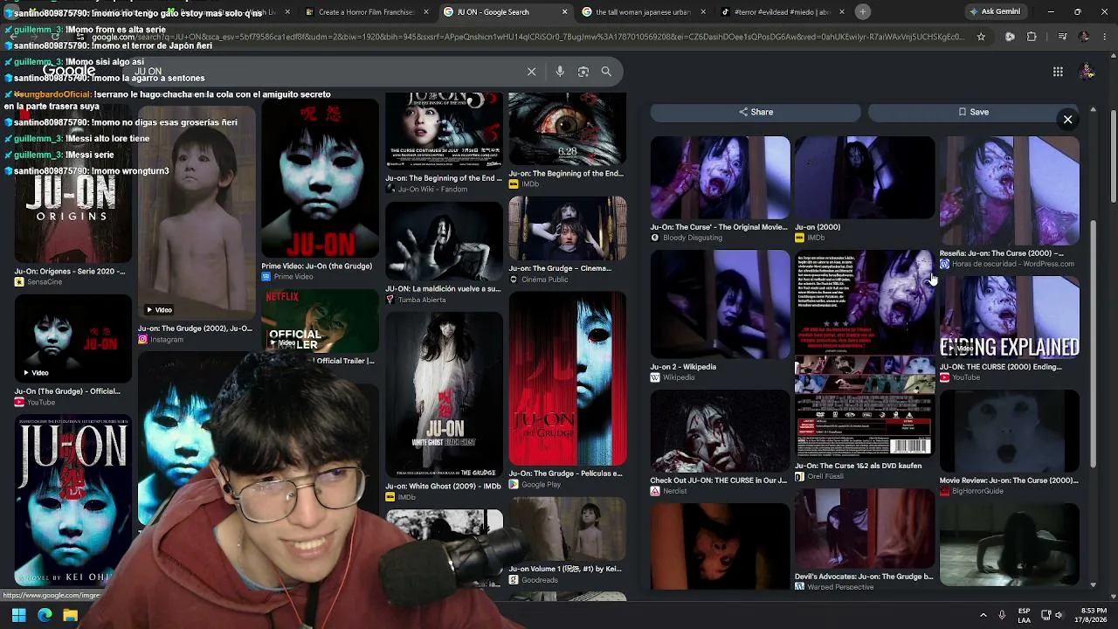
Task: Submit the search with the magnifier icon
Action: click(x=606, y=72)
